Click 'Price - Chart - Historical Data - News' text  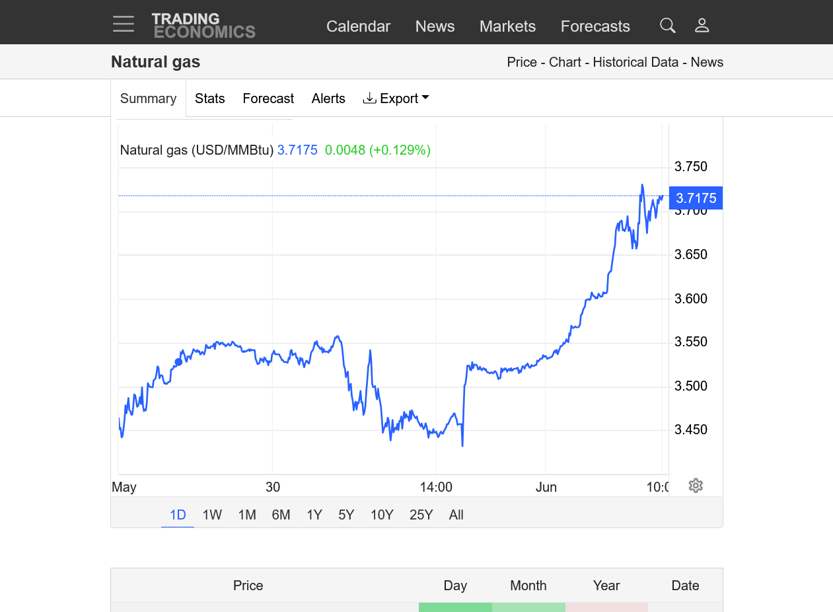tap(615, 62)
